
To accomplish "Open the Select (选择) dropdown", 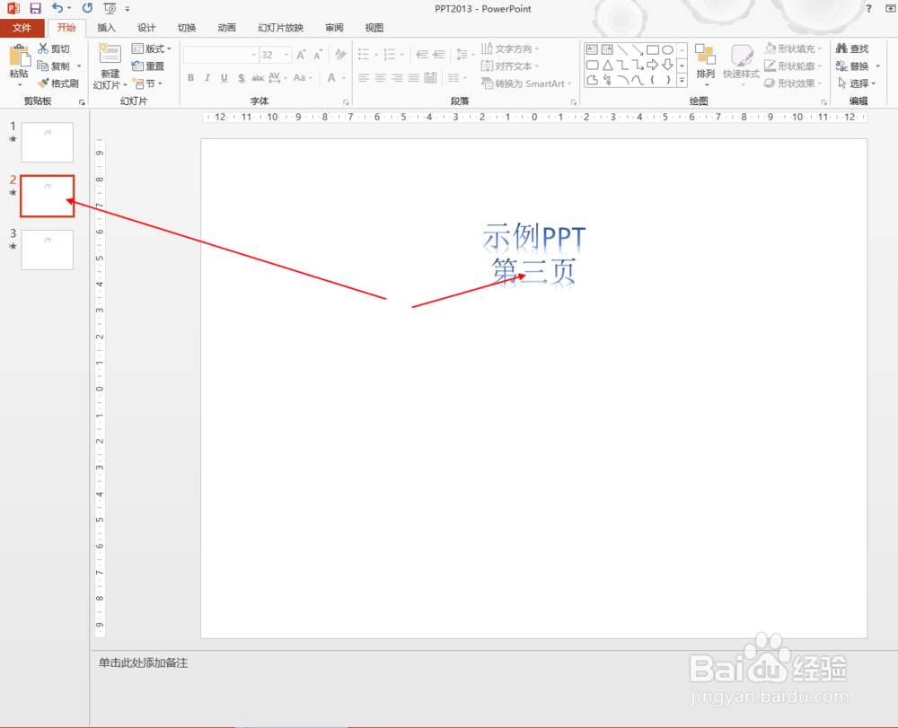I will click(856, 83).
